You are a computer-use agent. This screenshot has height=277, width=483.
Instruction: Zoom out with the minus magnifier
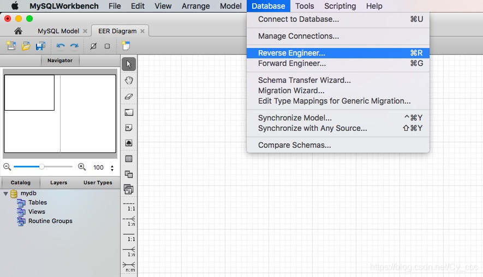7,167
